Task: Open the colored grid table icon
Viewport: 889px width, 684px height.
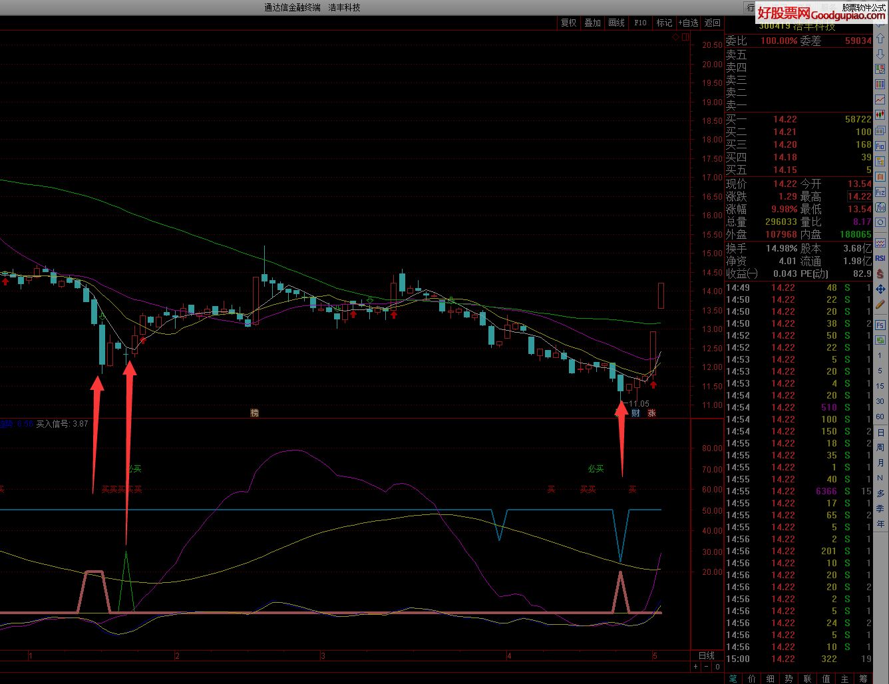Action: point(880,85)
